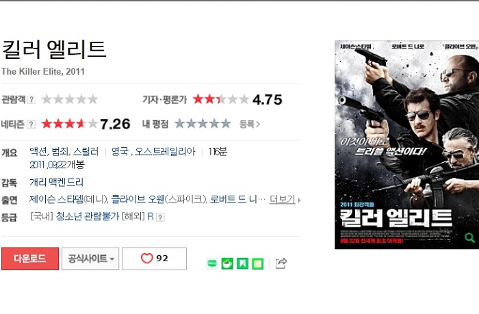Open the 킬러 엘리트 movie poster
Viewport: 479px width, 314px height.
pyautogui.click(x=406, y=145)
